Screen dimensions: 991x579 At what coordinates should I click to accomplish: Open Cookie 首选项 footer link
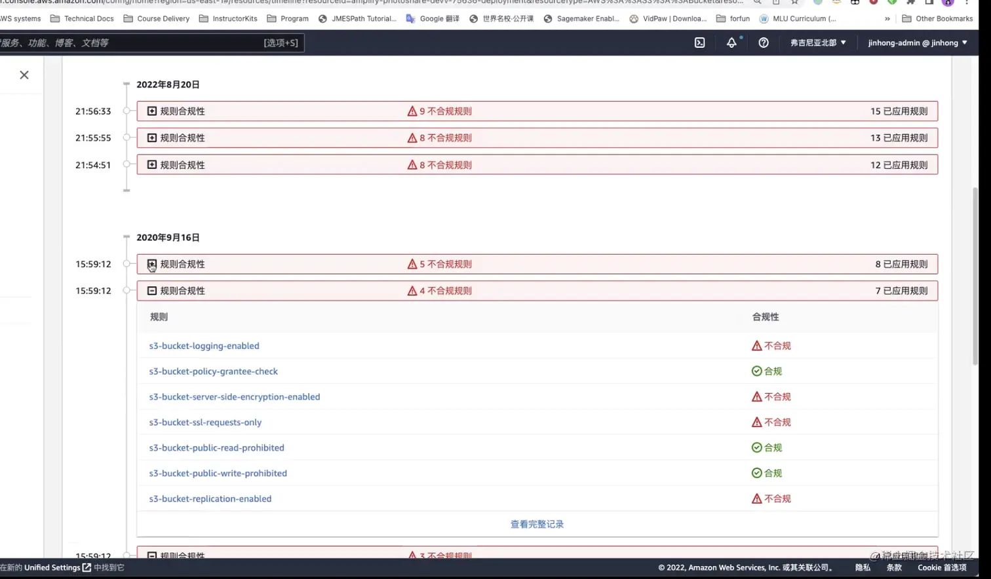[942, 568]
